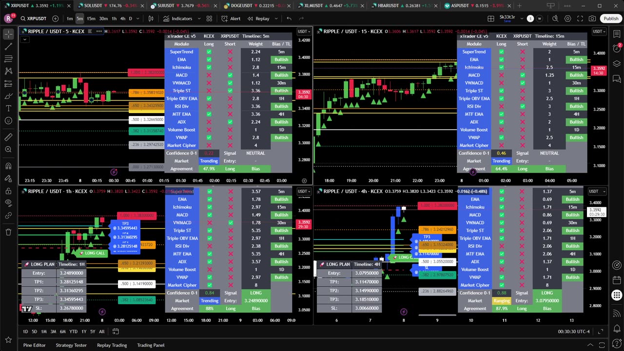
Task: Open the forecasting and measurement tools
Action: [8, 83]
